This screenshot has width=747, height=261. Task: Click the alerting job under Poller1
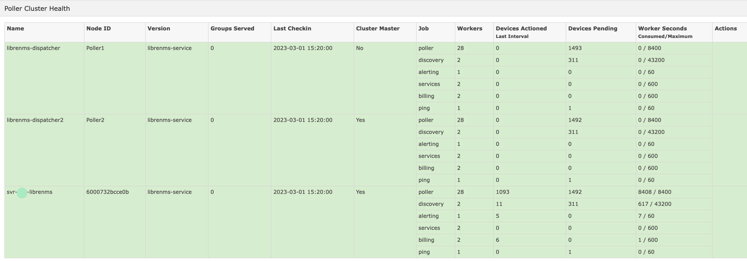coord(429,72)
